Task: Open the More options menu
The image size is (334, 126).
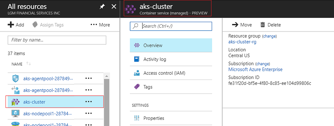Action: [x=100, y=25]
